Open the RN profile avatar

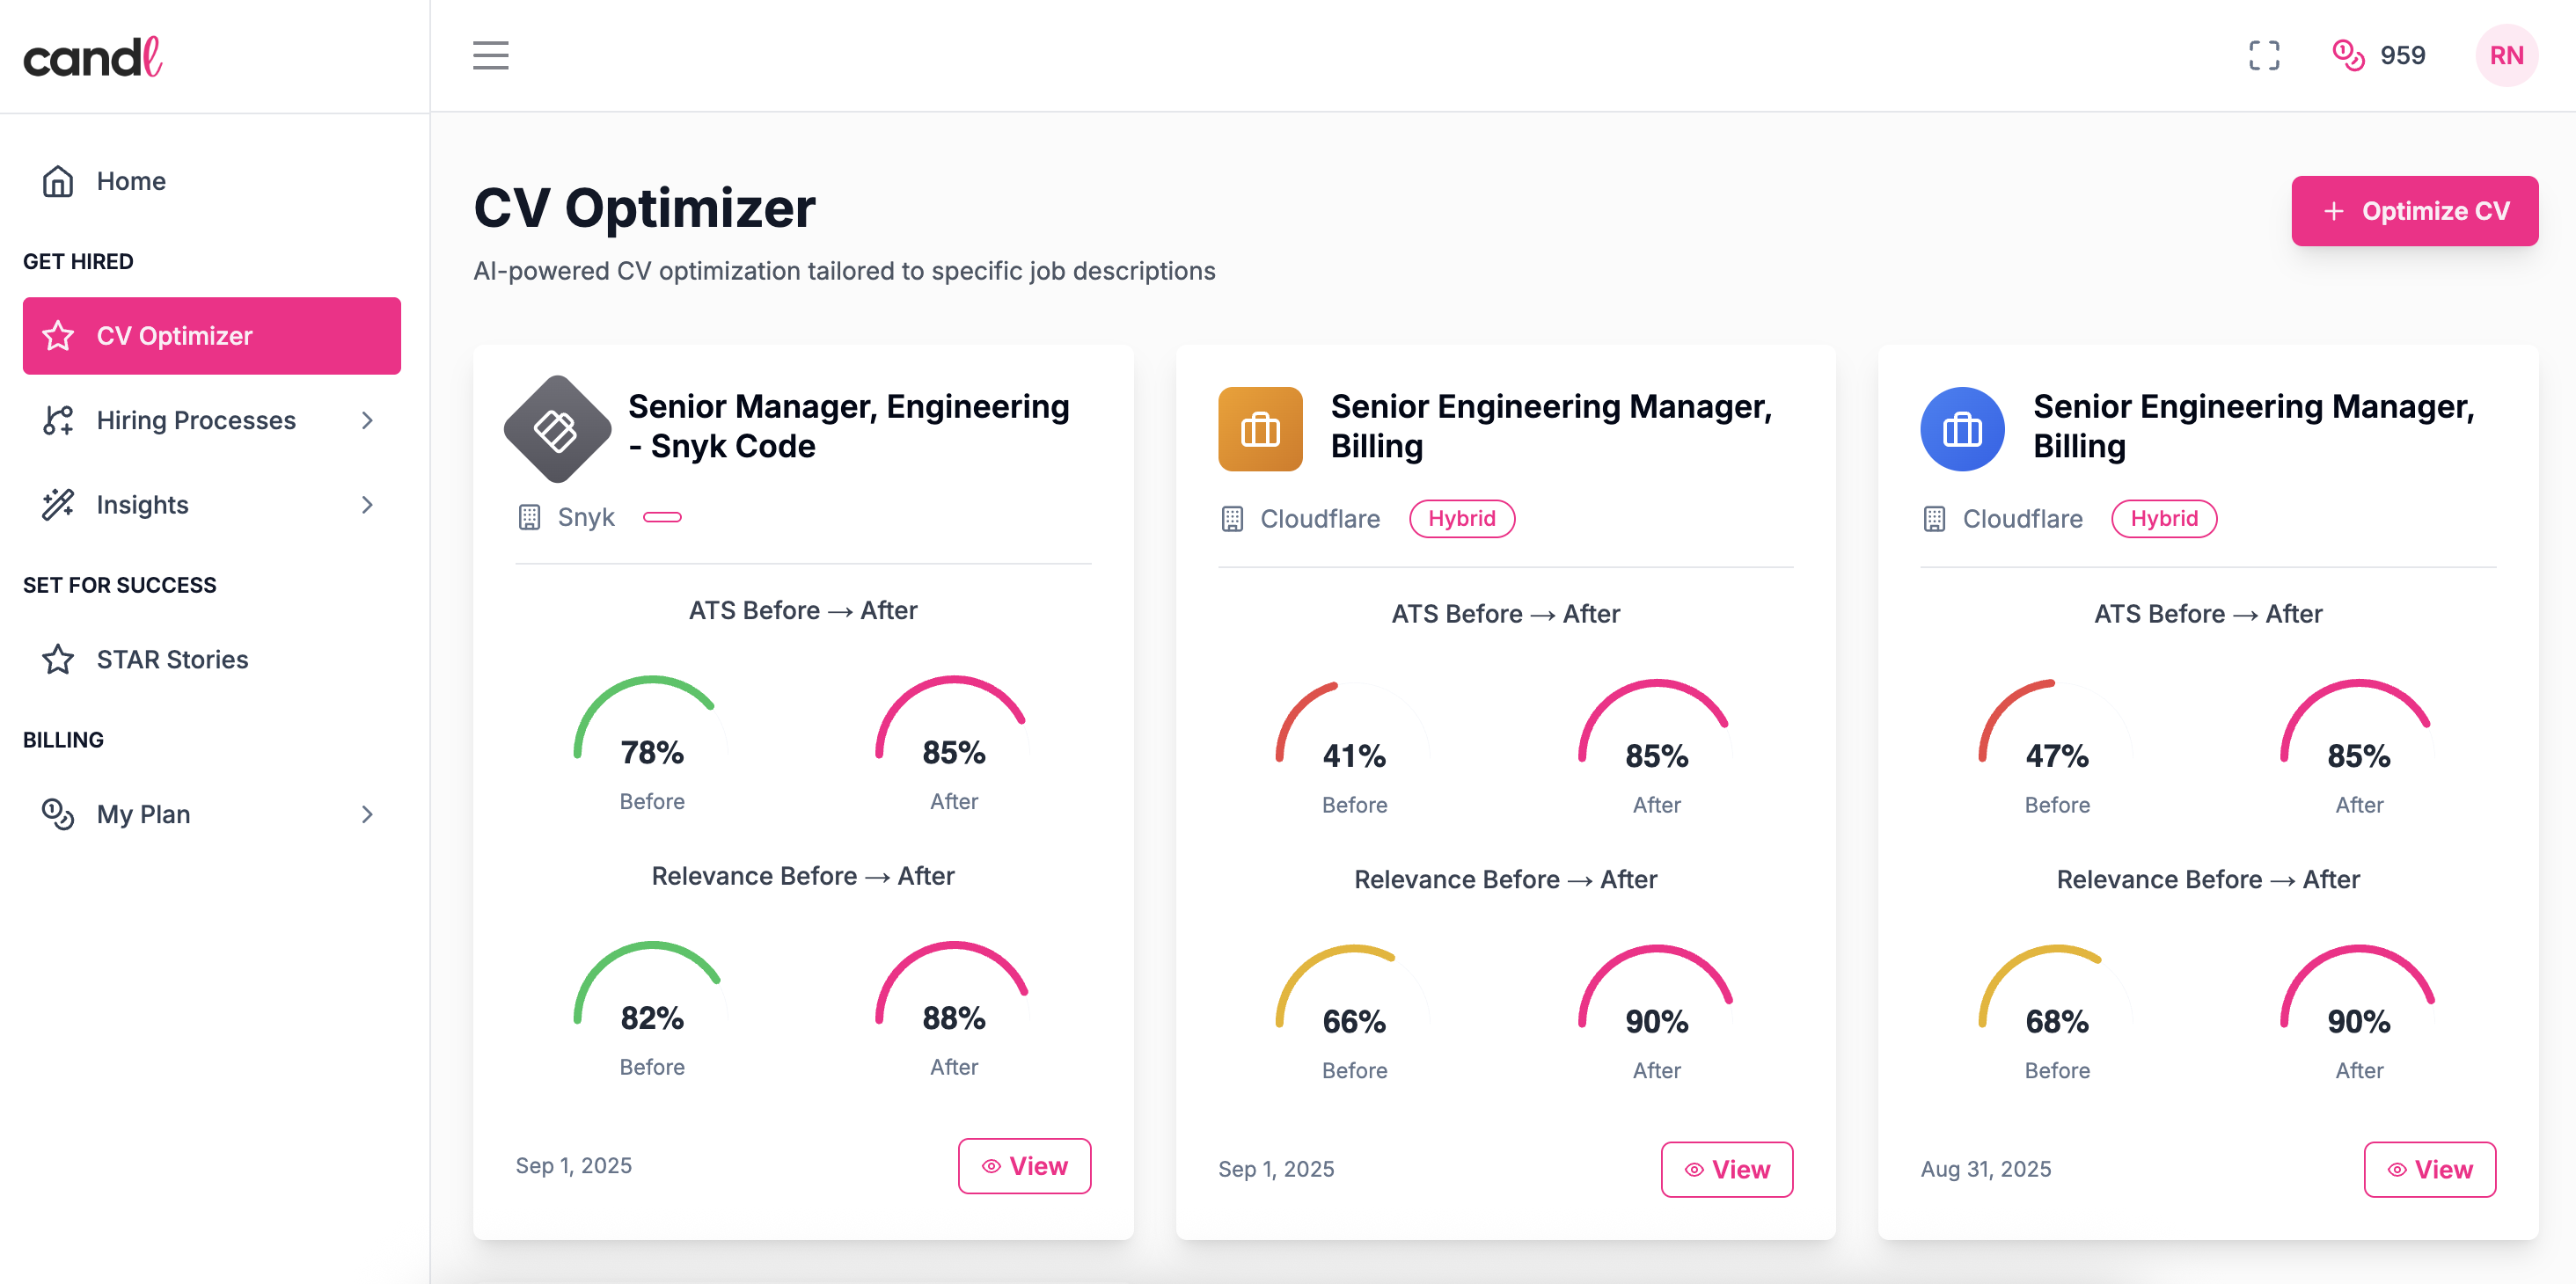point(2507,56)
